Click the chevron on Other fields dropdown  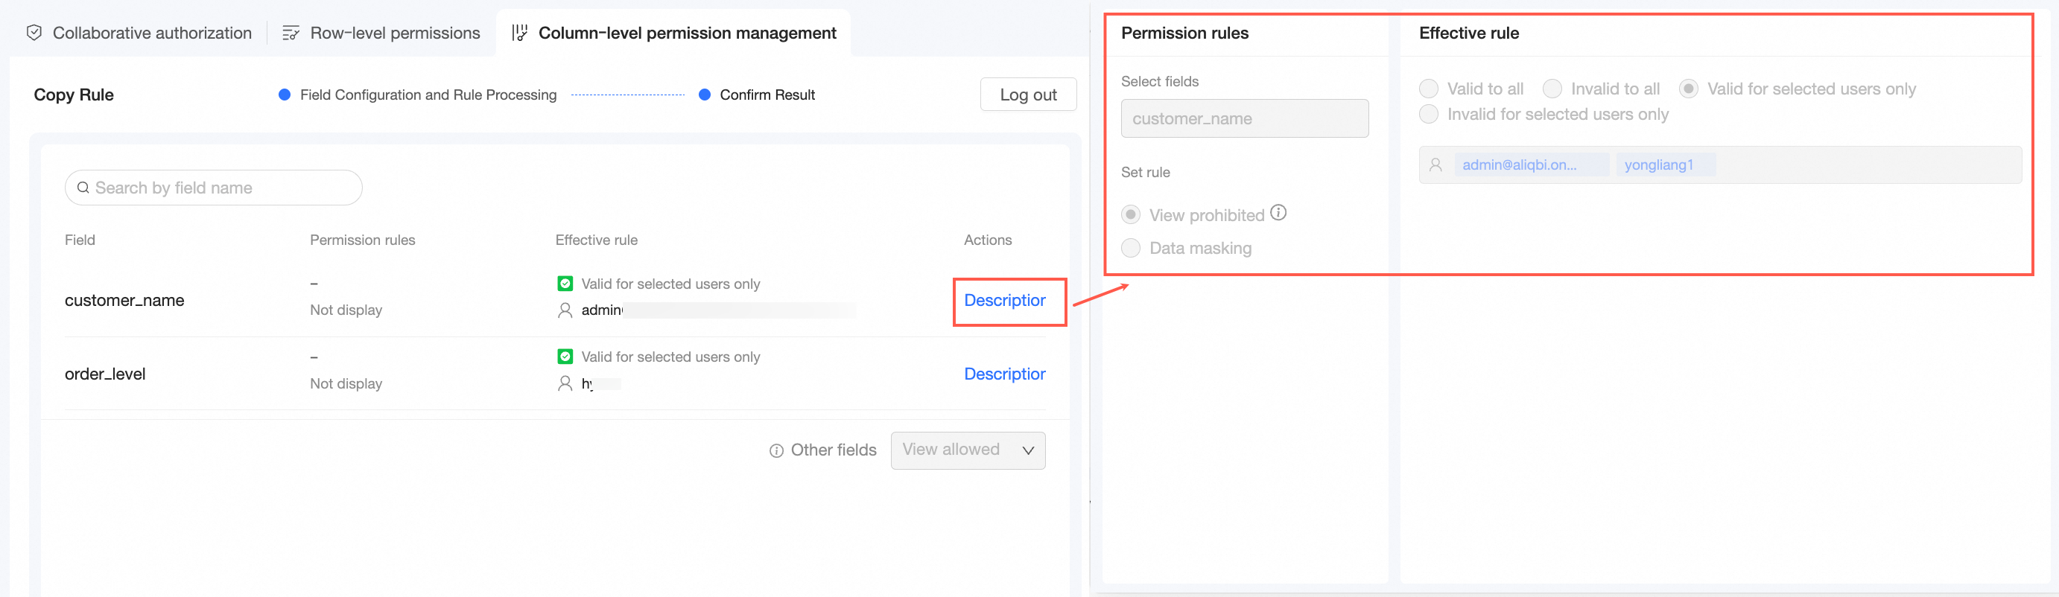click(1028, 451)
